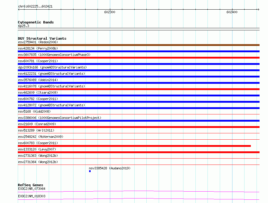Select nsv513289 (Arlt2011) label
Viewport: 268px width, 203px height.
coord(36,130)
